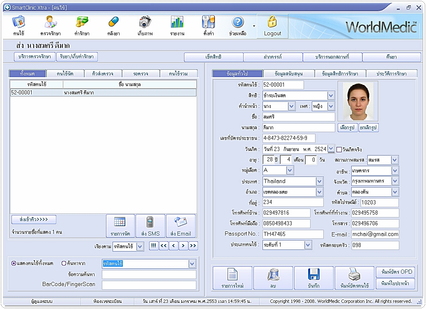Jump to first record with << button

pos(163,246)
